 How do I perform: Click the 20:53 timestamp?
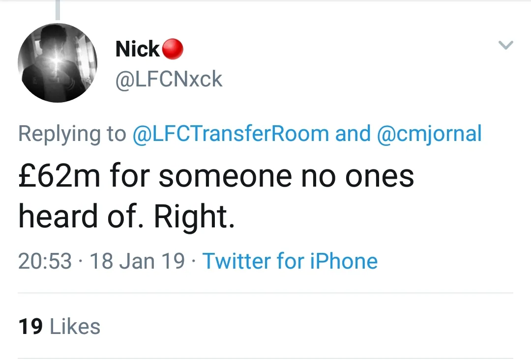pyautogui.click(x=45, y=261)
